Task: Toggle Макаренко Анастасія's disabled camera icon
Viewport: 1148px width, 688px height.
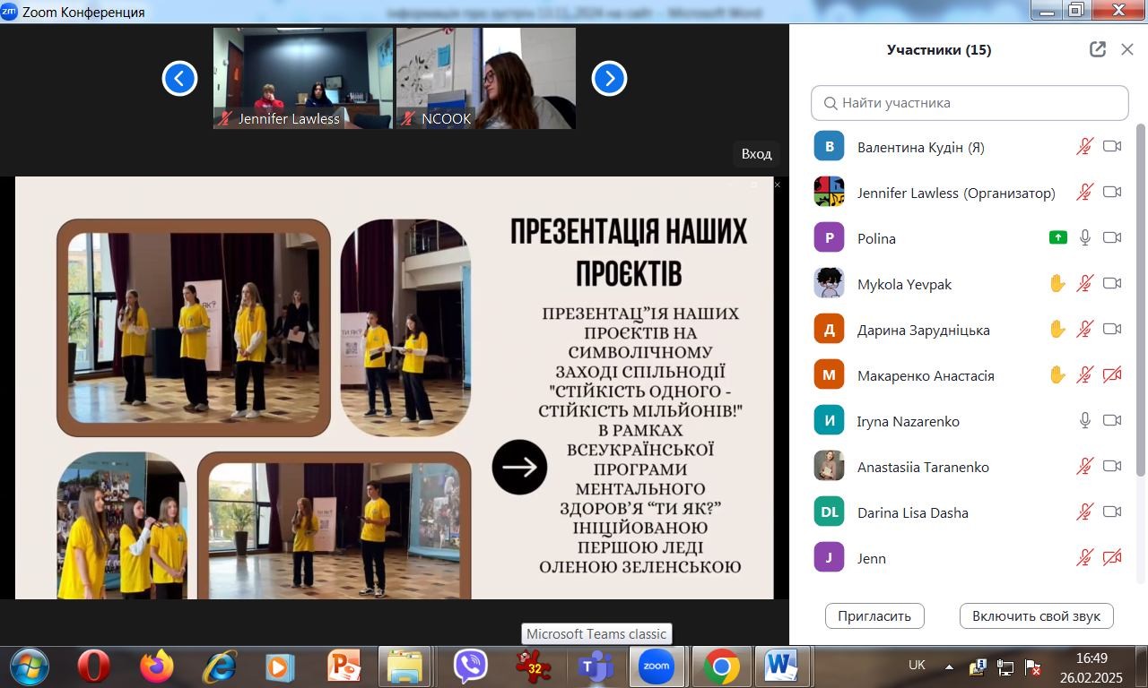Action: coord(1112,375)
